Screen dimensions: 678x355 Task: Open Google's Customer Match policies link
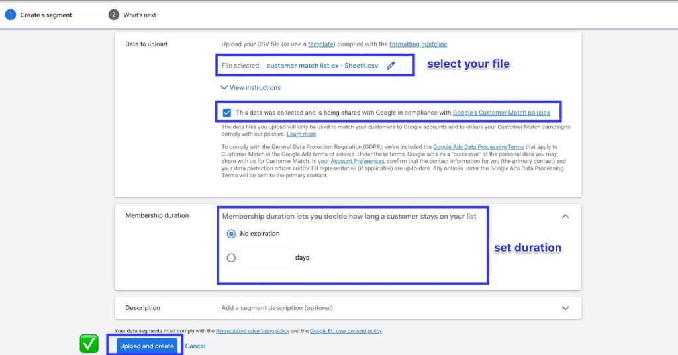[501, 113]
